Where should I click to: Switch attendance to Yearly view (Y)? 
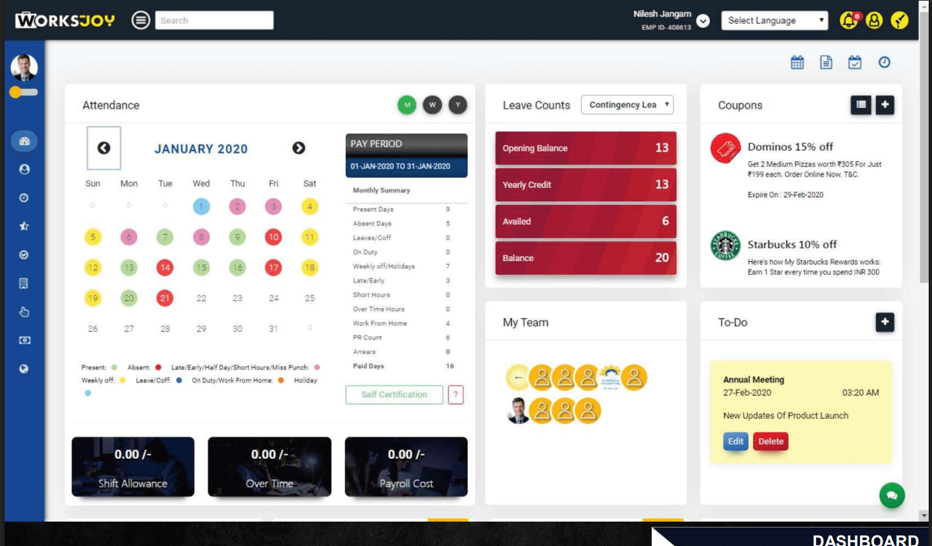[x=458, y=105]
